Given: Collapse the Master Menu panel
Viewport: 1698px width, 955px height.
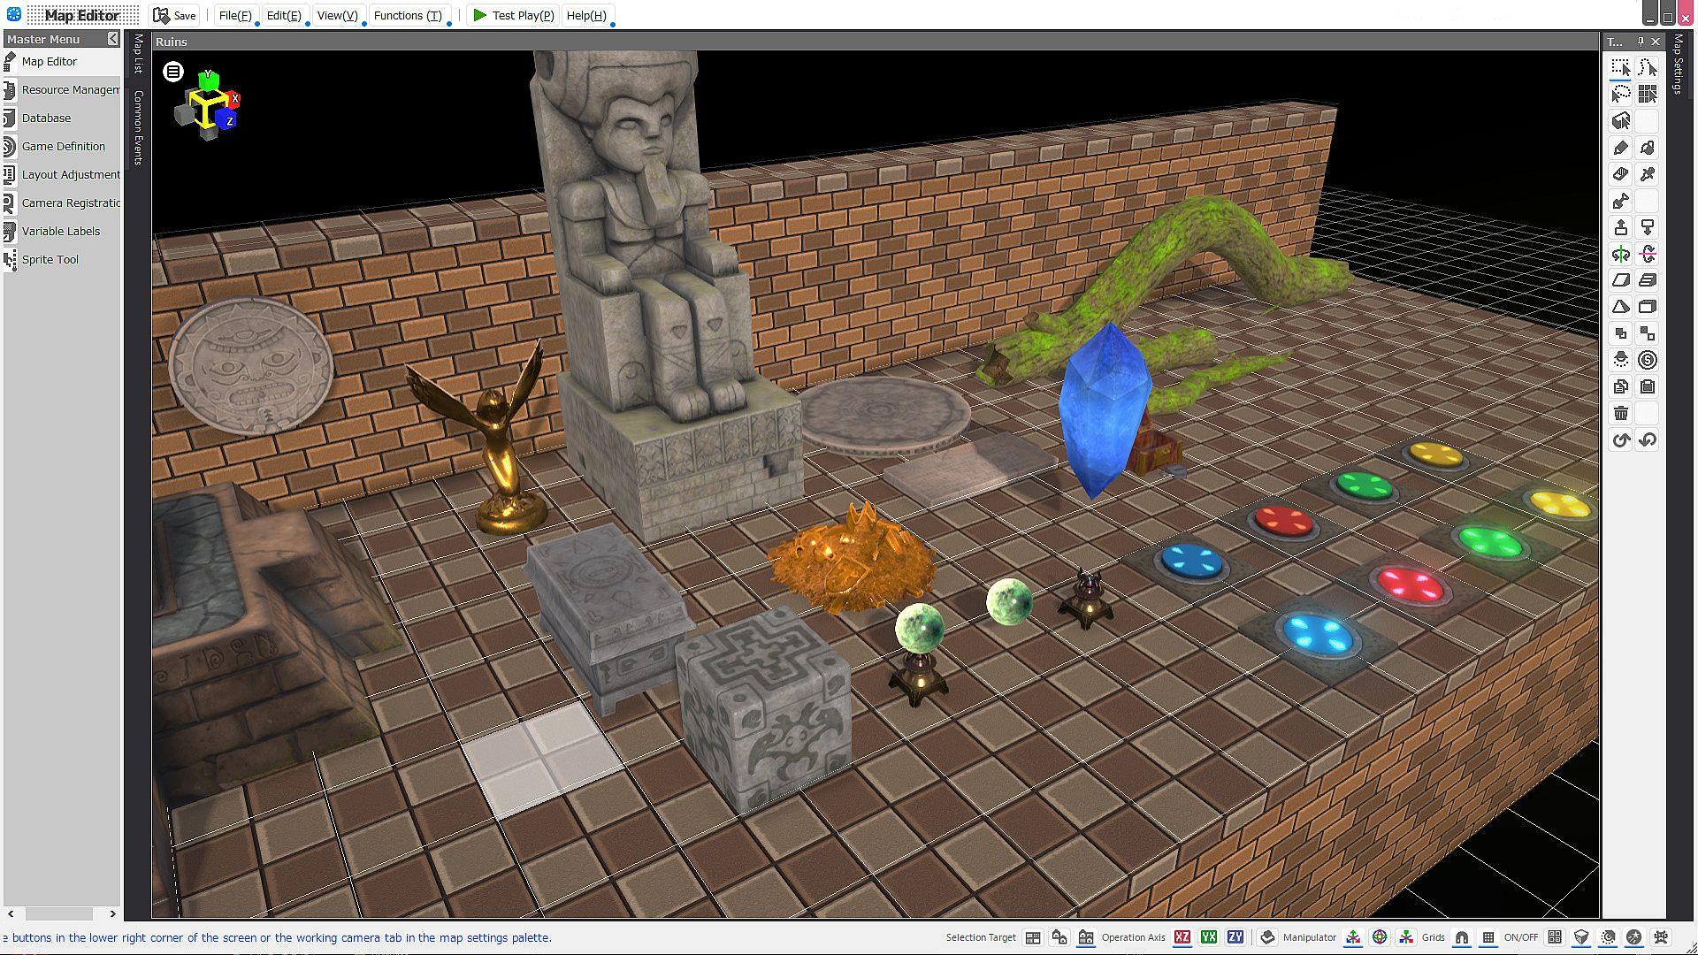Looking at the screenshot, I should click(112, 39).
